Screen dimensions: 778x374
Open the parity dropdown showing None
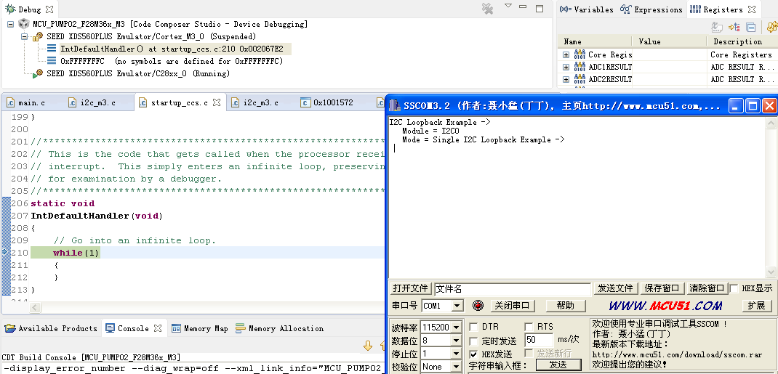point(457,367)
